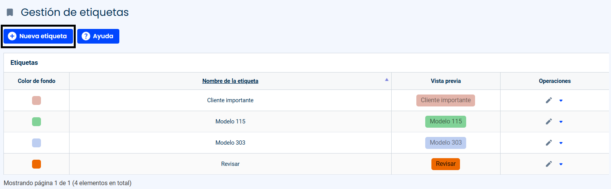
Task: Click the Revisar orange preview badge
Action: [446, 164]
